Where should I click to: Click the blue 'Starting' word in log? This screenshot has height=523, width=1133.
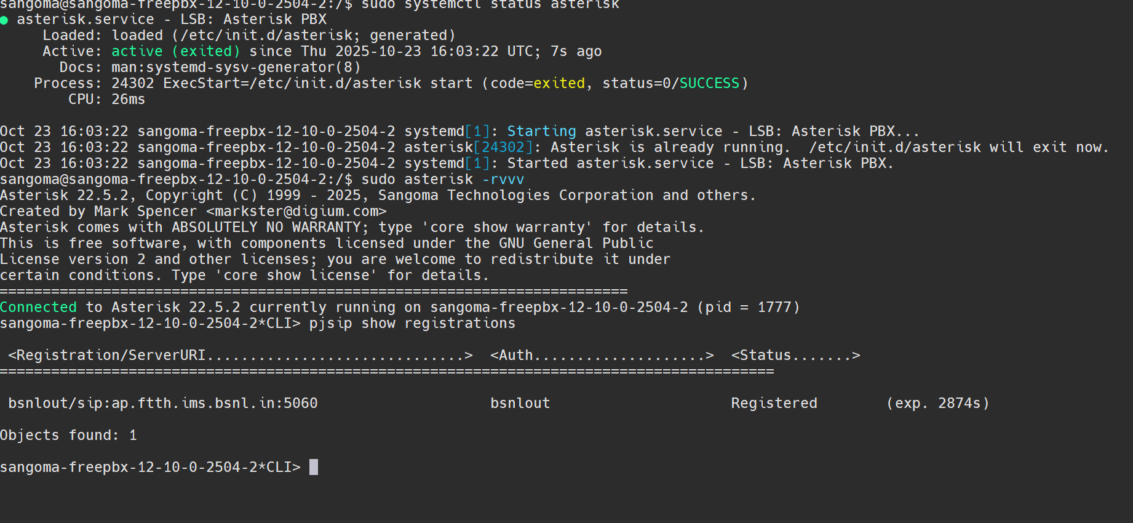pyautogui.click(x=541, y=131)
